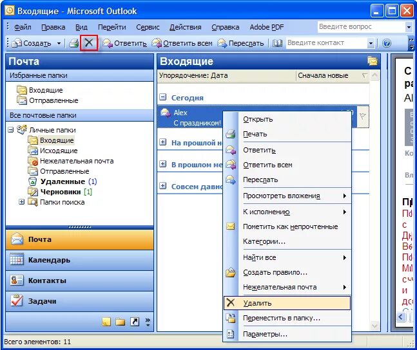
Task: Click the Help question mark icon
Action: coord(387,43)
